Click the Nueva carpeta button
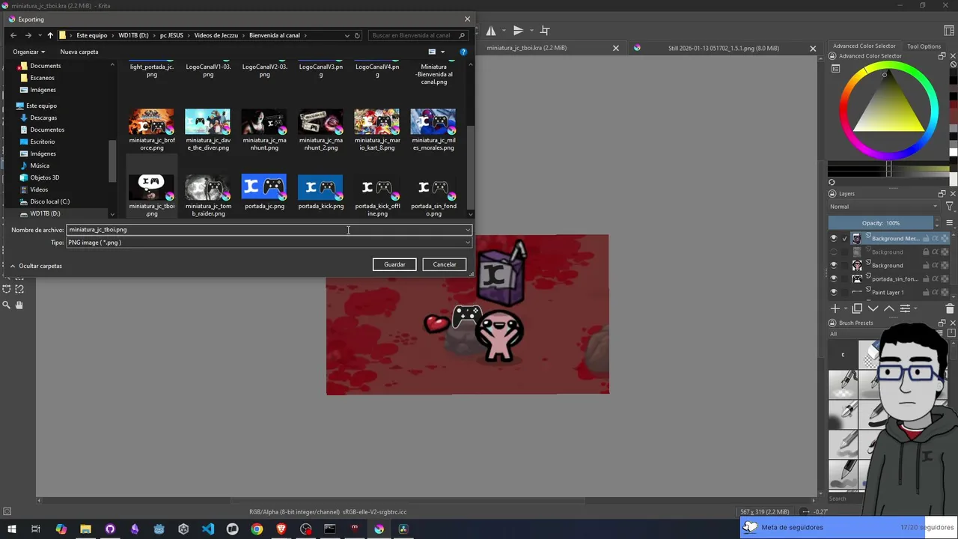This screenshot has width=958, height=539. [79, 52]
